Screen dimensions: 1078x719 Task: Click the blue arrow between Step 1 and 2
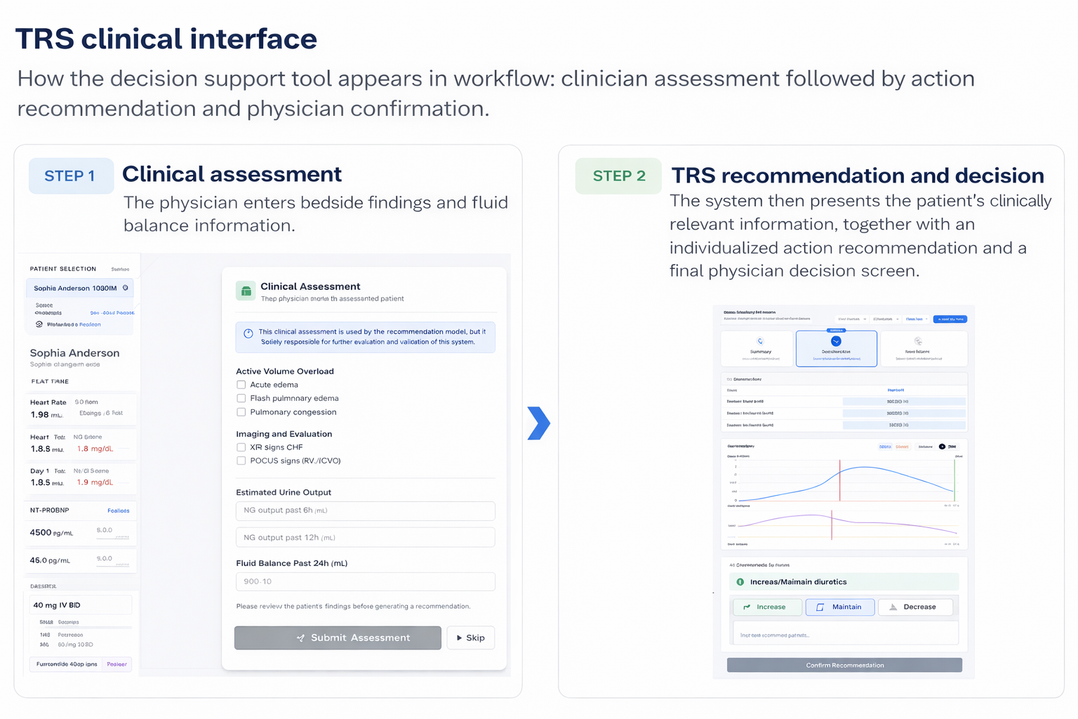coord(538,423)
